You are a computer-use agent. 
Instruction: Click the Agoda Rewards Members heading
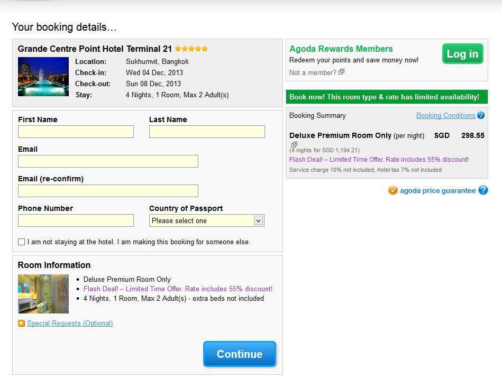pyautogui.click(x=341, y=49)
